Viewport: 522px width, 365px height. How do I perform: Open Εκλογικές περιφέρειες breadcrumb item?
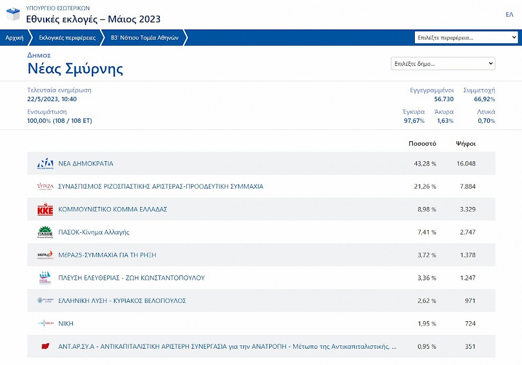coord(67,38)
